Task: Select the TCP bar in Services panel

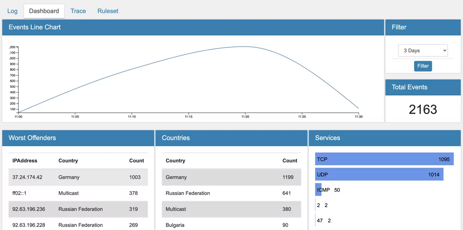Action: (384, 159)
